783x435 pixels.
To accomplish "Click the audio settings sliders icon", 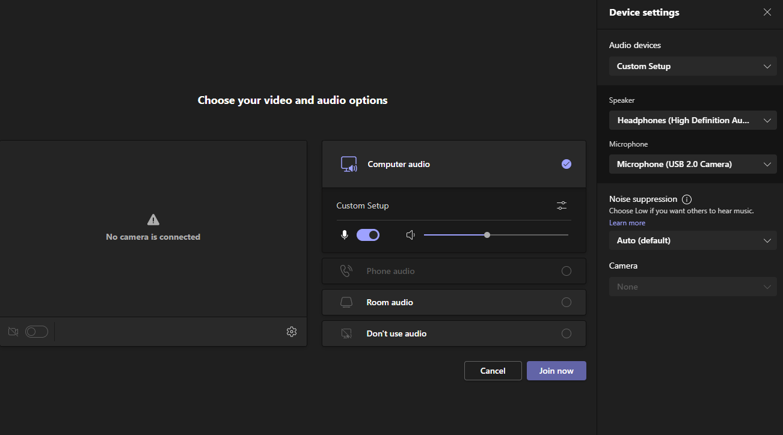I will [x=562, y=205].
